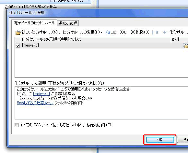
Task: Edit the underlined [meiwaku] link
Action: 41,94
